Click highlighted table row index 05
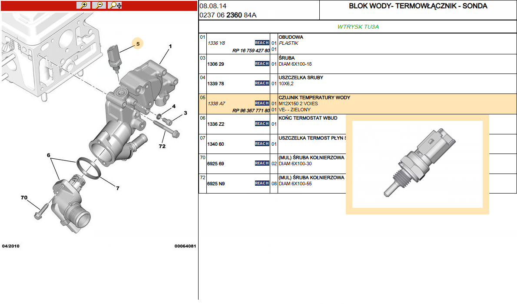Image resolution: width=517 pixels, height=304 pixels. click(202, 98)
